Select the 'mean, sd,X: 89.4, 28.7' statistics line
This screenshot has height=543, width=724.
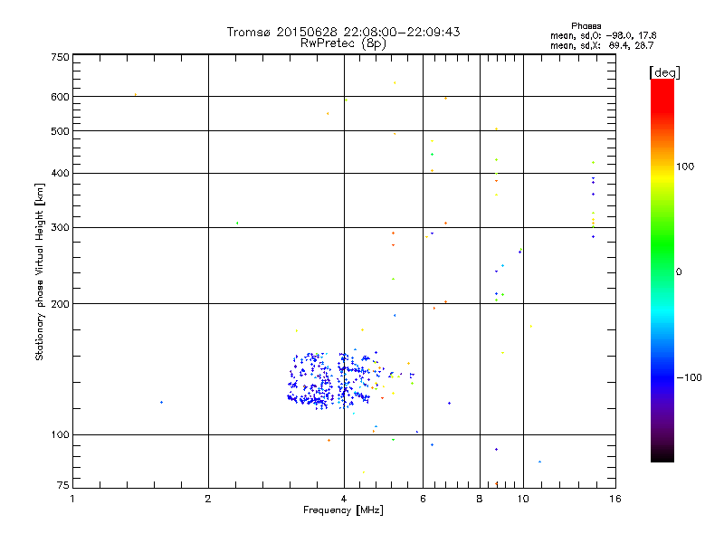point(602,45)
